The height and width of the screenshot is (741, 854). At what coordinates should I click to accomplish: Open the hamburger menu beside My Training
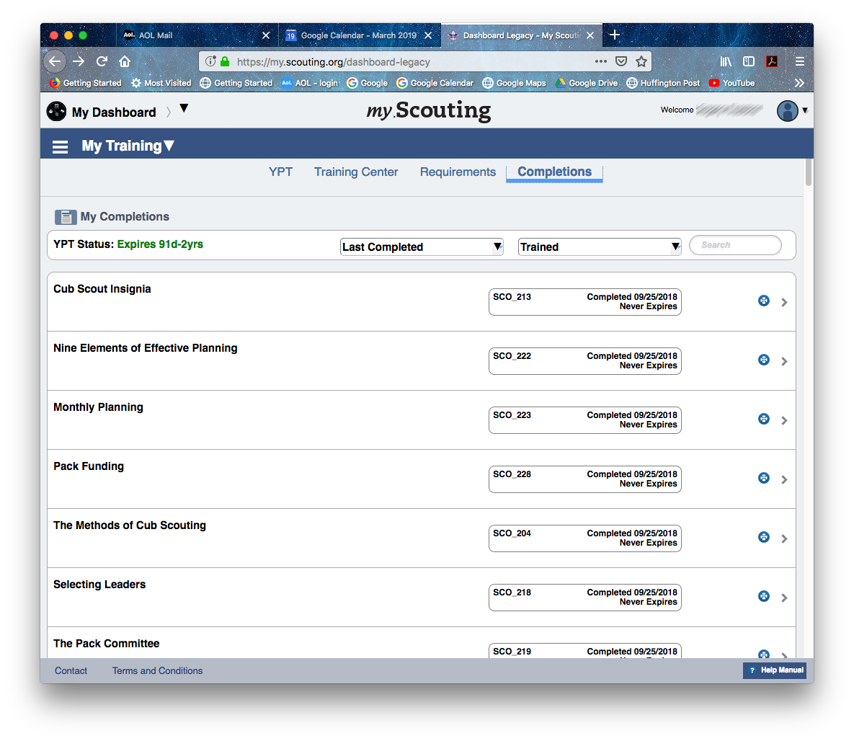60,146
